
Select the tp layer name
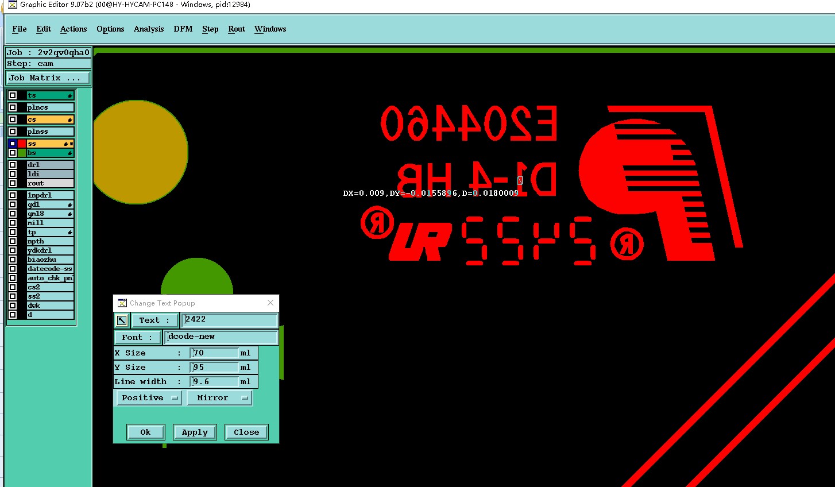tap(50, 232)
